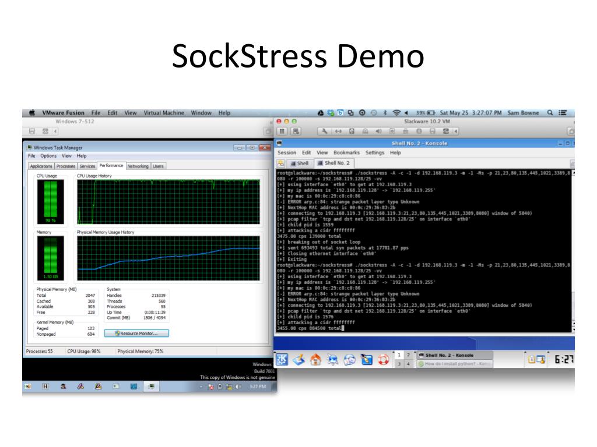
Task: Open the KDE K menu button
Action: [282, 359]
